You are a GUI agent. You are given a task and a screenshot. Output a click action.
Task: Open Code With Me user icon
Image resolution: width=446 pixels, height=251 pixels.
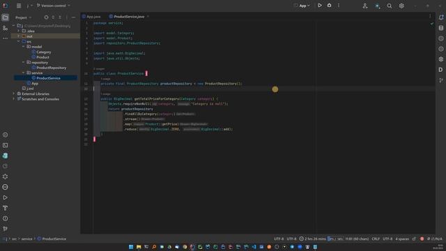(x=365, y=6)
